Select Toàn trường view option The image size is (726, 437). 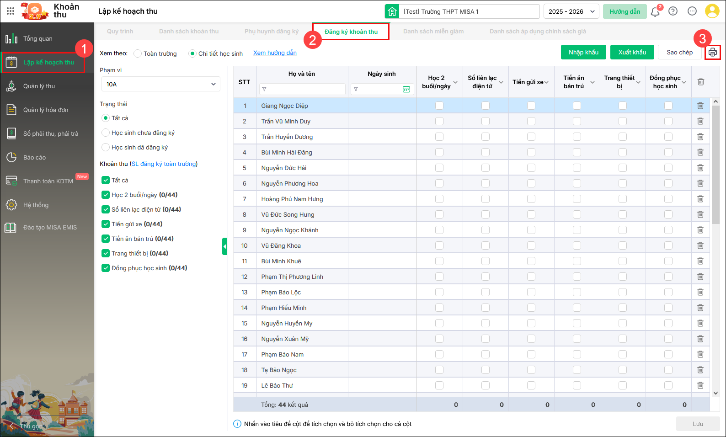click(138, 53)
